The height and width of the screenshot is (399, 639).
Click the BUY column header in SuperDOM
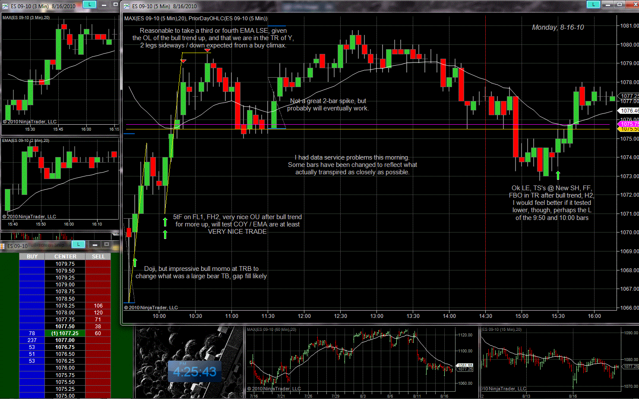[32, 257]
